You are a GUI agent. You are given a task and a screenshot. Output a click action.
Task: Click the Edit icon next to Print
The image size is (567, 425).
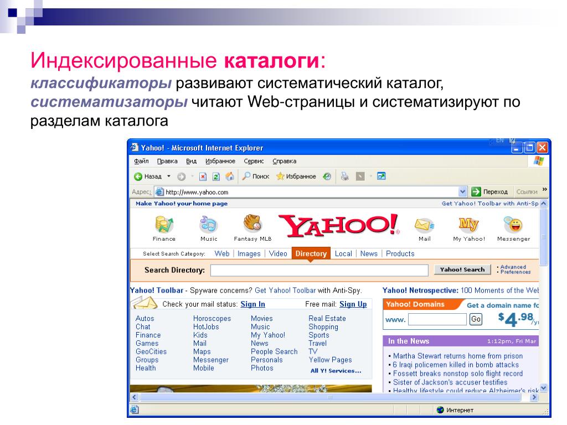[360, 177]
